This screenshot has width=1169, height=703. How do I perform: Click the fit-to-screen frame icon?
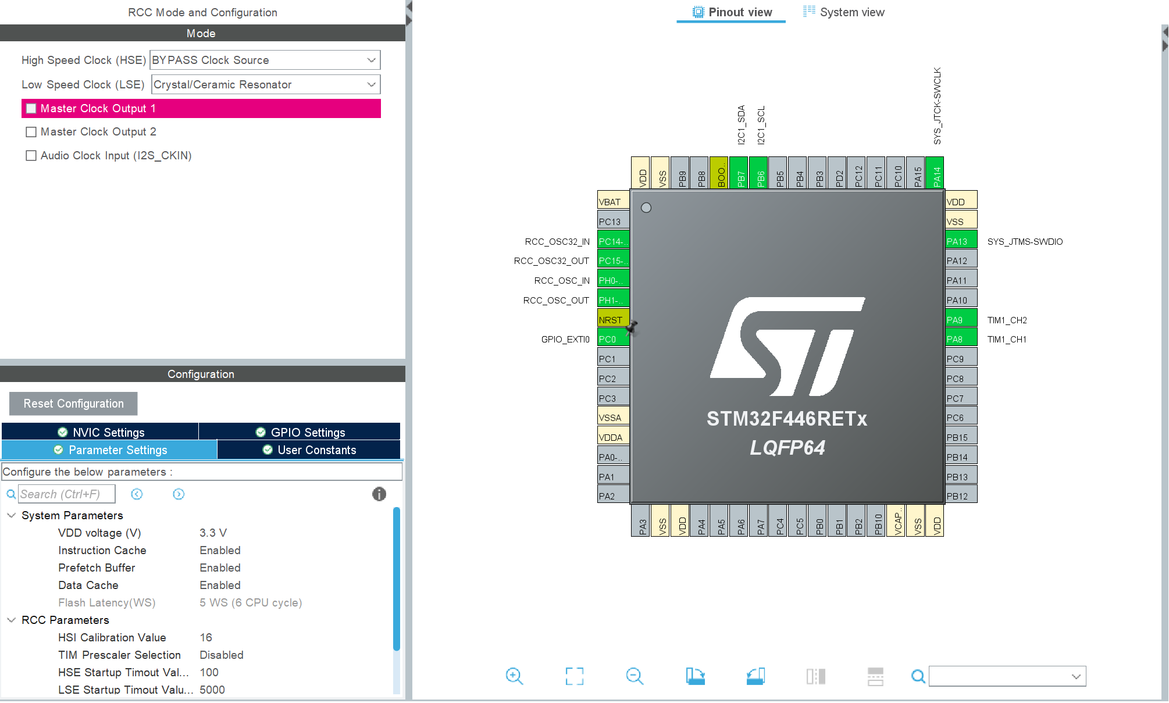point(575,676)
